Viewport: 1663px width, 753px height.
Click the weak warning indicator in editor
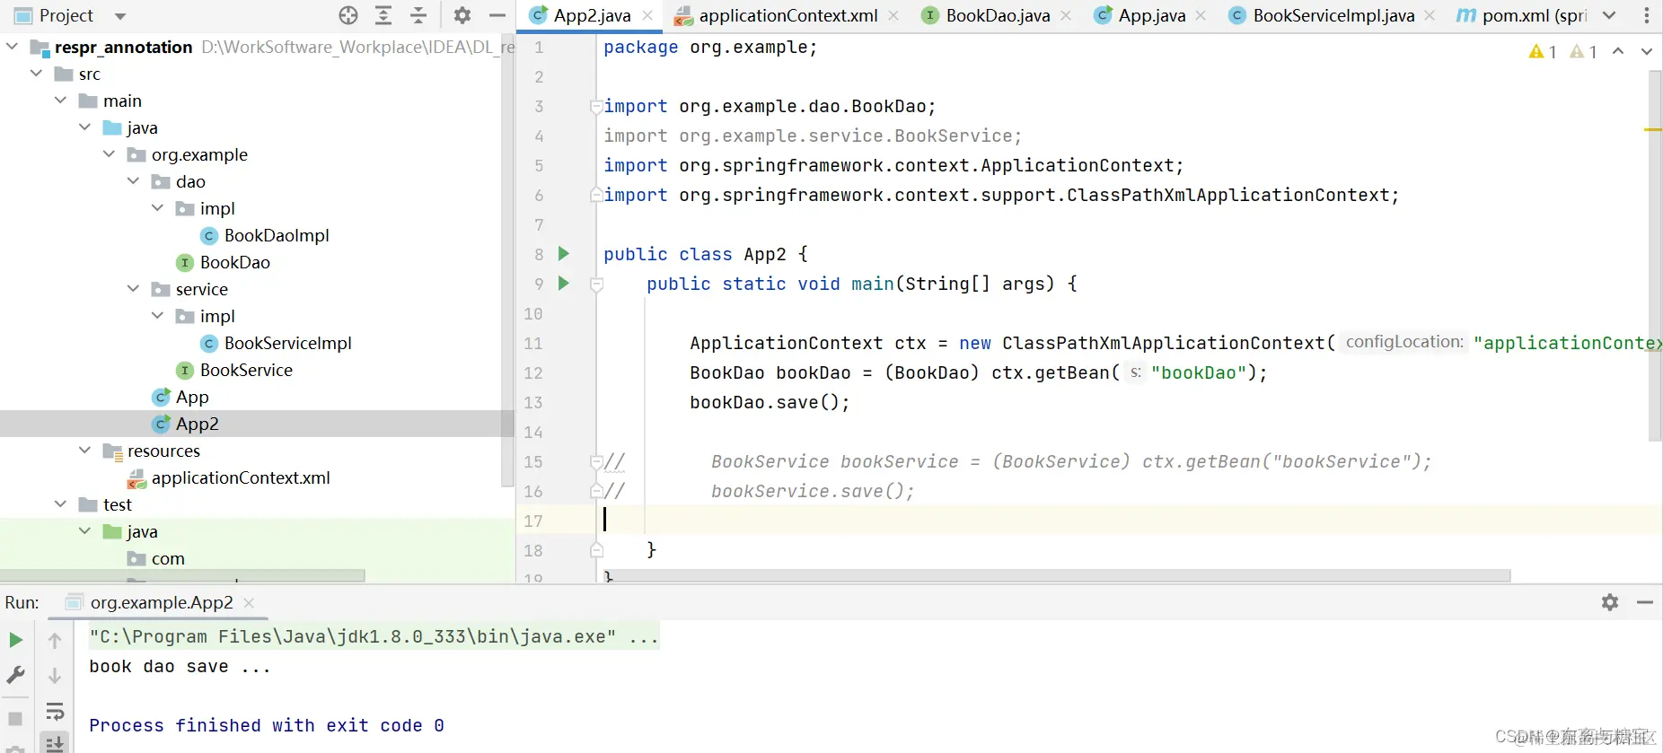point(1583,52)
